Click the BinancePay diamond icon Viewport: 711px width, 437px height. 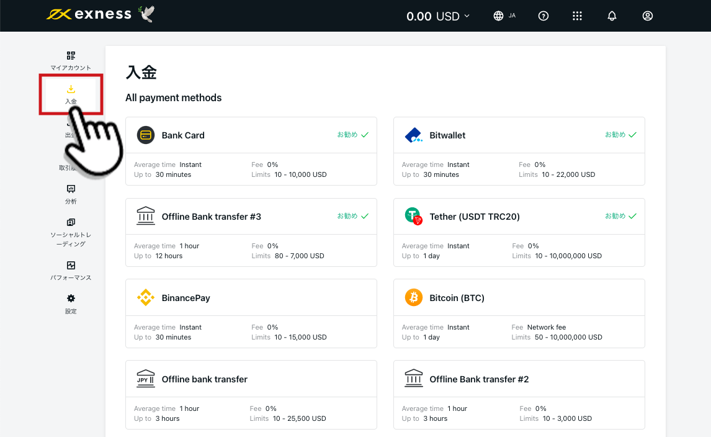(146, 298)
